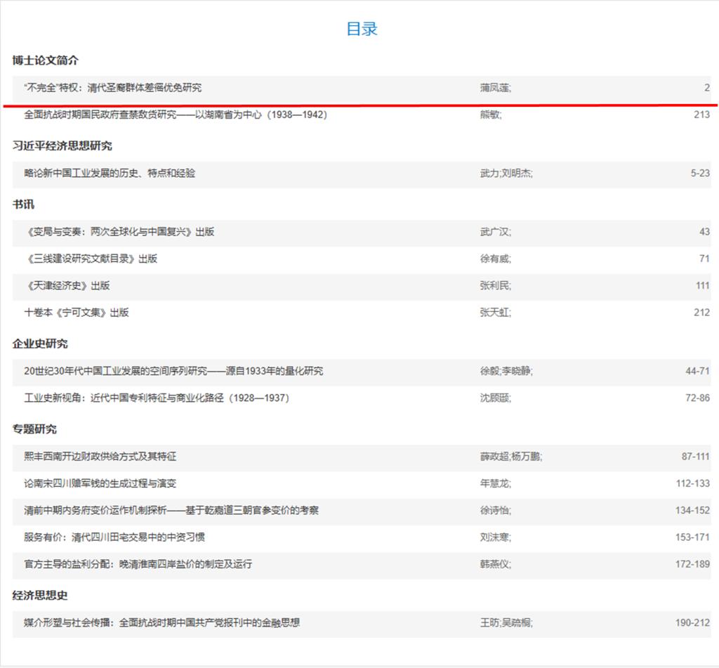The width and height of the screenshot is (719, 668).
Task: Open 媒介形塑与社会传播 article
Action: tap(162, 623)
